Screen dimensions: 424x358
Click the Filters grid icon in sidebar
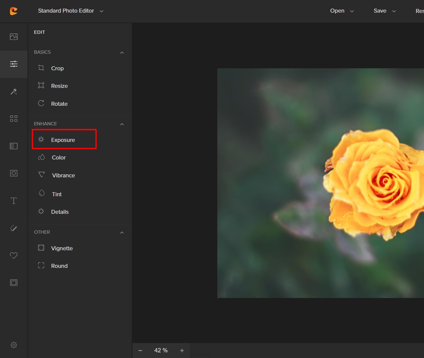(x=14, y=118)
